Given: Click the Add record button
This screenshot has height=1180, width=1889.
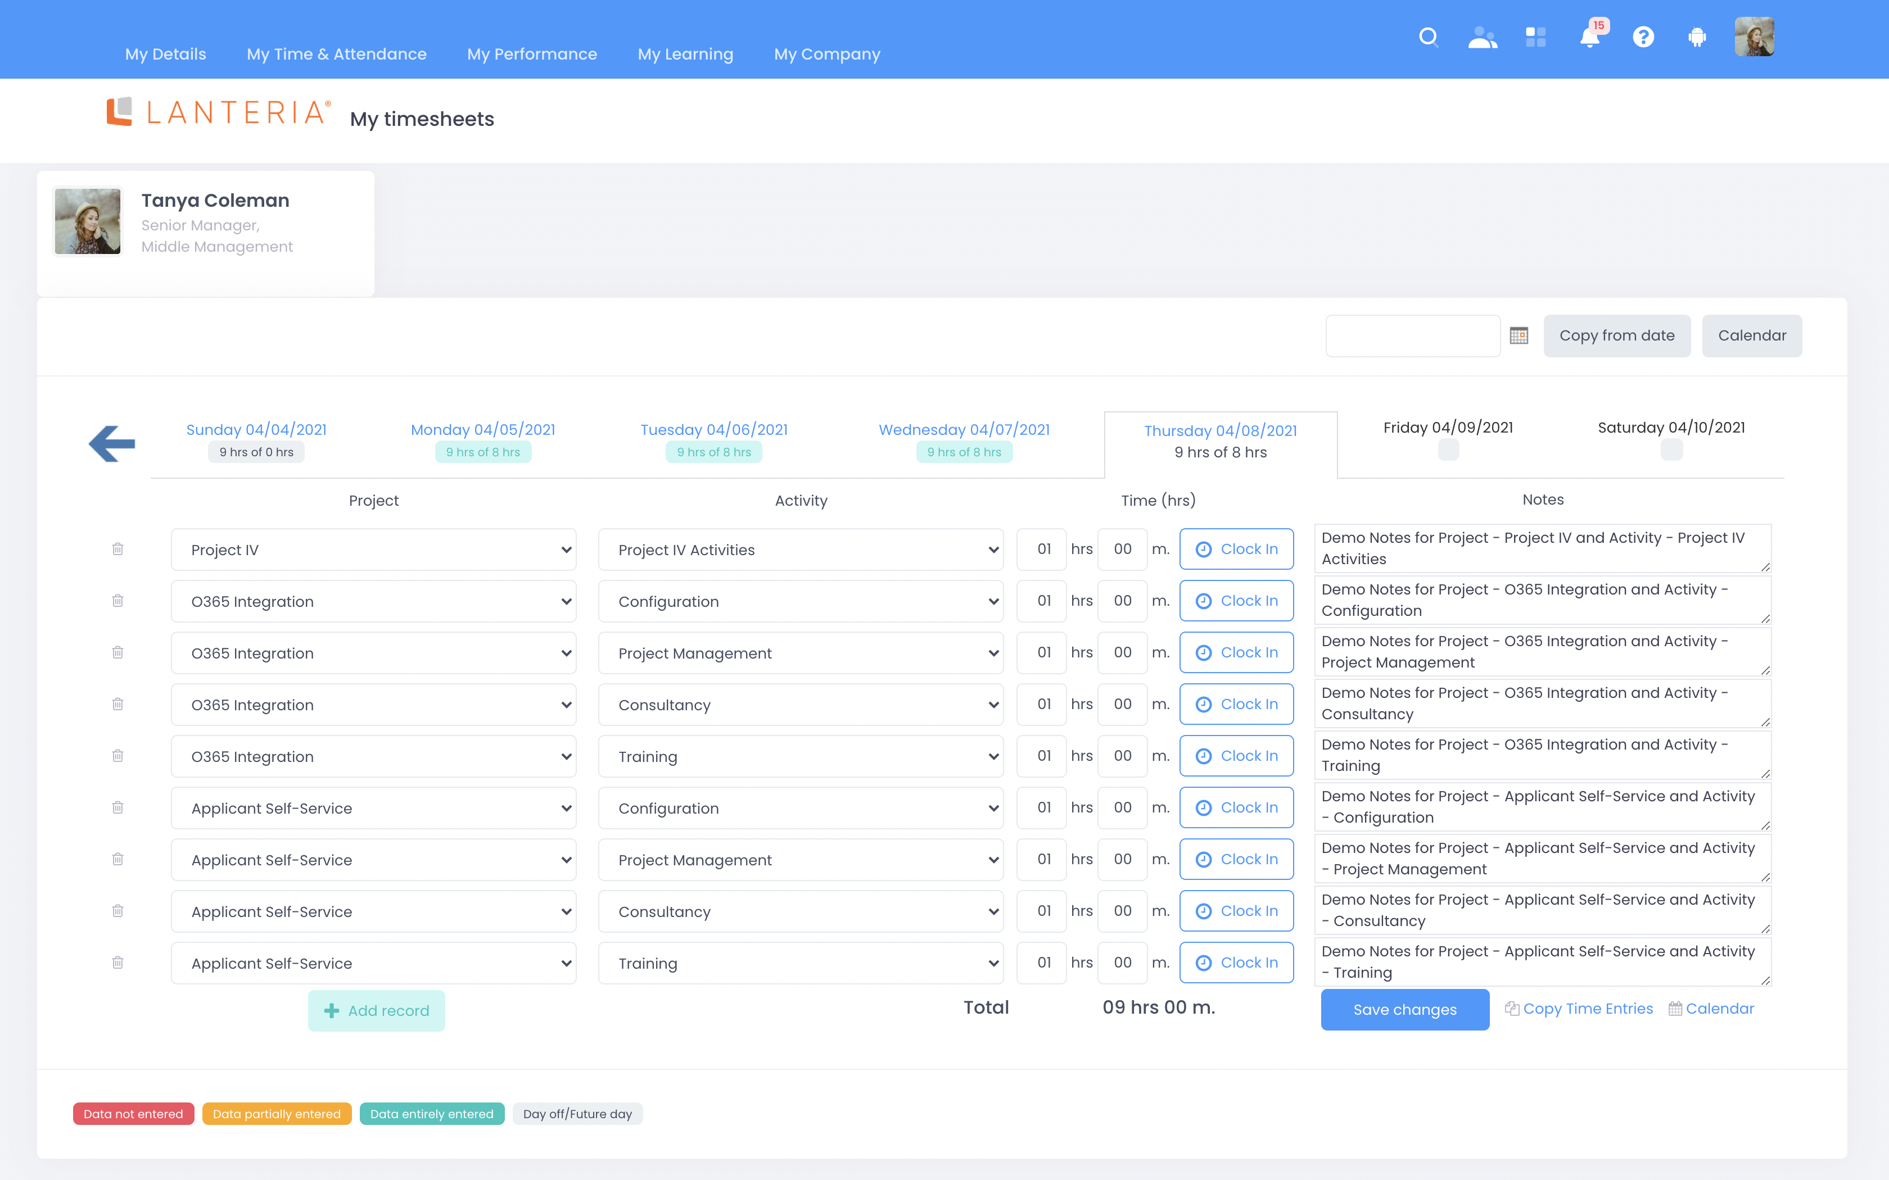Looking at the screenshot, I should [x=376, y=1011].
